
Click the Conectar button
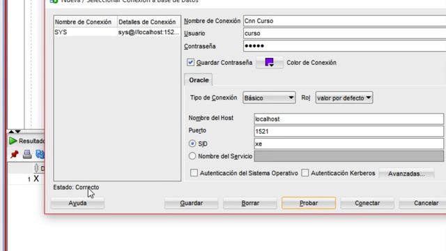(367, 203)
